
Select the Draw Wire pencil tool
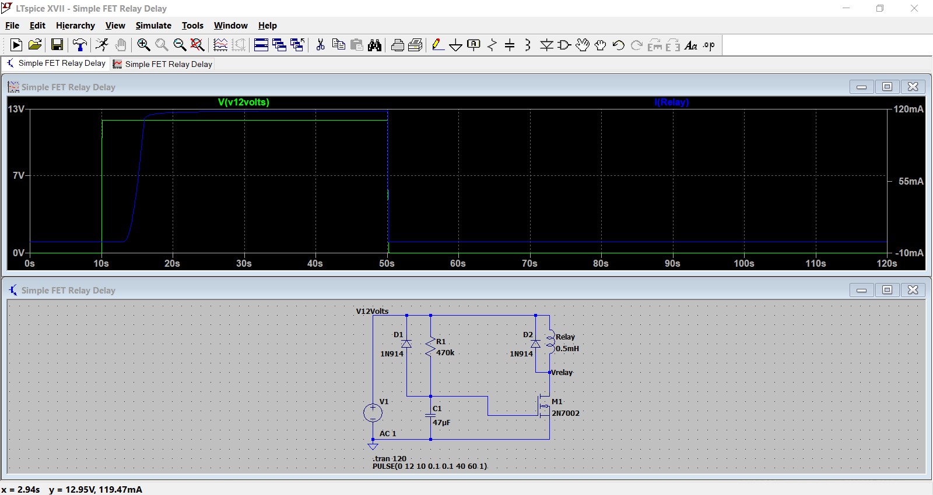pyautogui.click(x=438, y=45)
